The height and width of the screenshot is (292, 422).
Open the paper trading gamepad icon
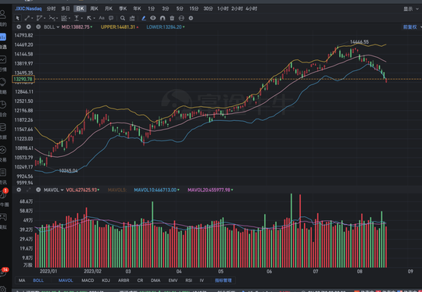tap(3, 218)
